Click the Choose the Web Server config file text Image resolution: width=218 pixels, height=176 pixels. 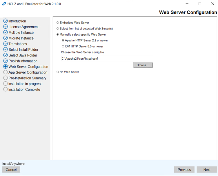[82, 52]
